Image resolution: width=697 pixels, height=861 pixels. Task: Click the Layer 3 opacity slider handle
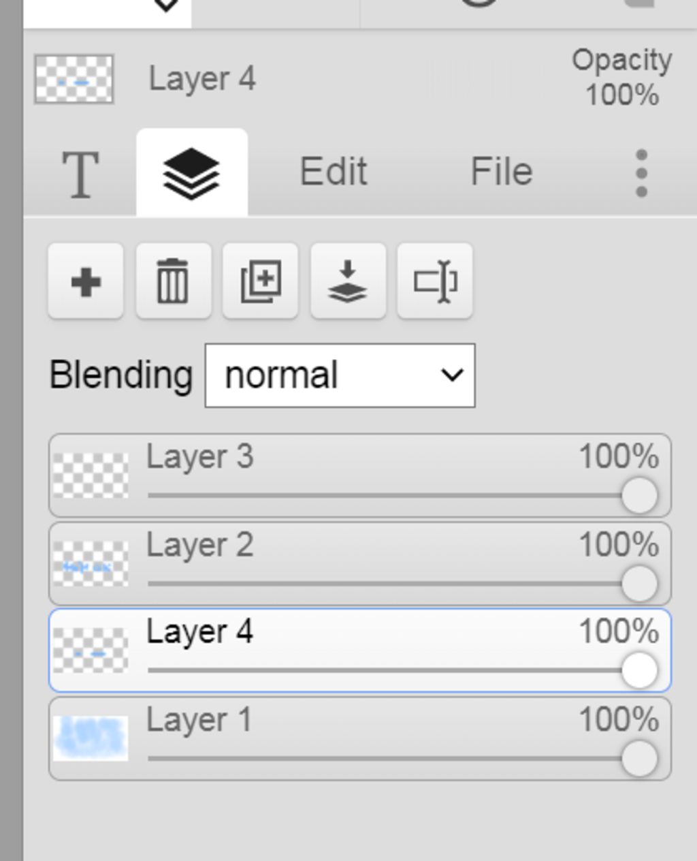point(639,495)
